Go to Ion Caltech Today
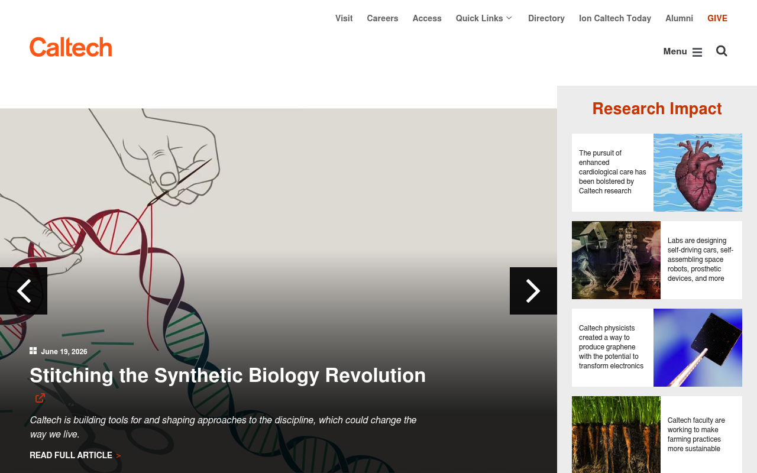 coord(615,18)
